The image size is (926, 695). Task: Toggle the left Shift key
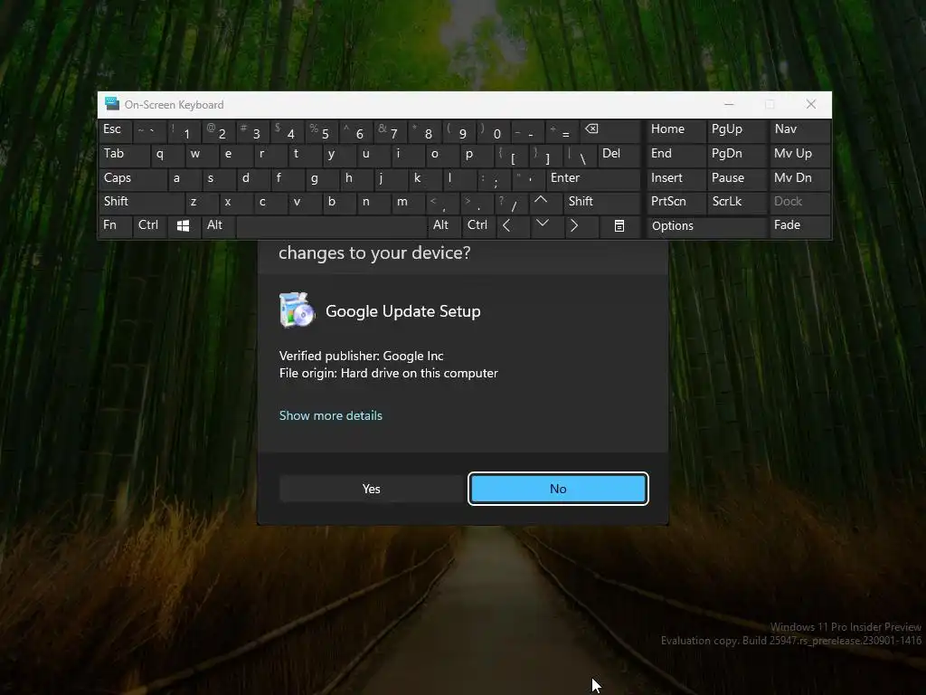(141, 202)
